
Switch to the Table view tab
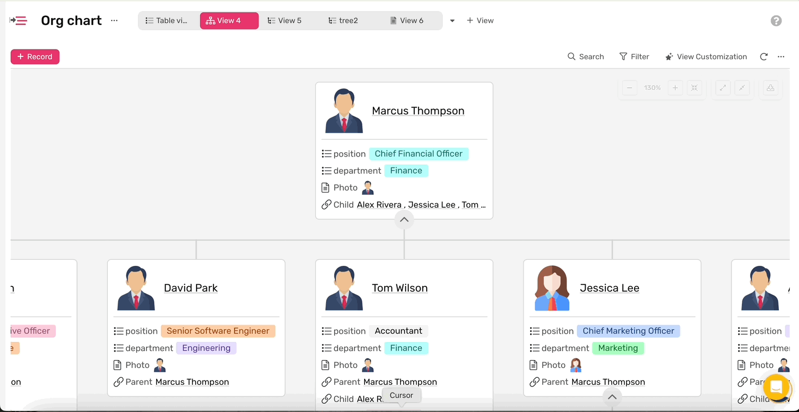168,21
